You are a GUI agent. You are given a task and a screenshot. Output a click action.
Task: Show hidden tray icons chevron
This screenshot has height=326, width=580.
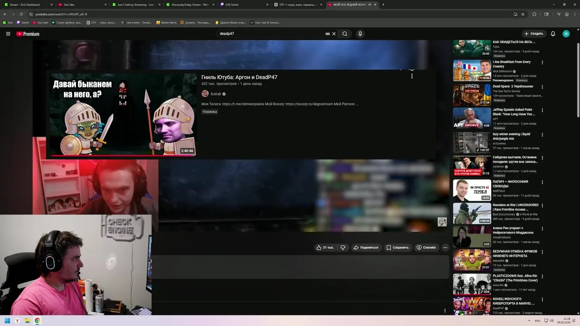click(x=529, y=321)
